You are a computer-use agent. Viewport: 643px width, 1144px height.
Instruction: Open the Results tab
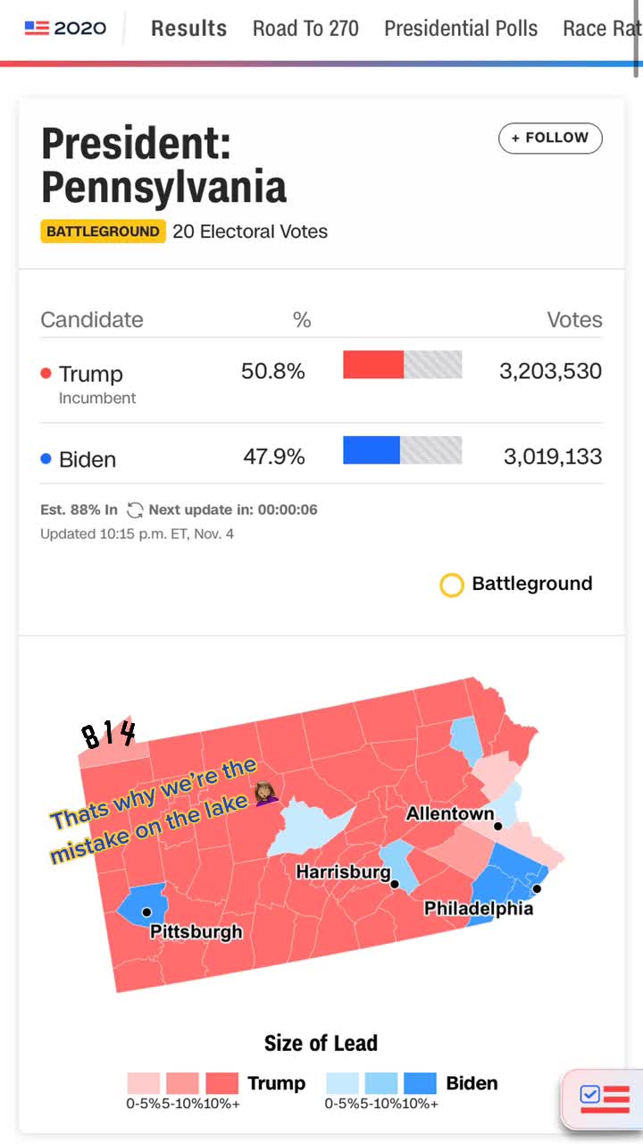click(x=188, y=29)
